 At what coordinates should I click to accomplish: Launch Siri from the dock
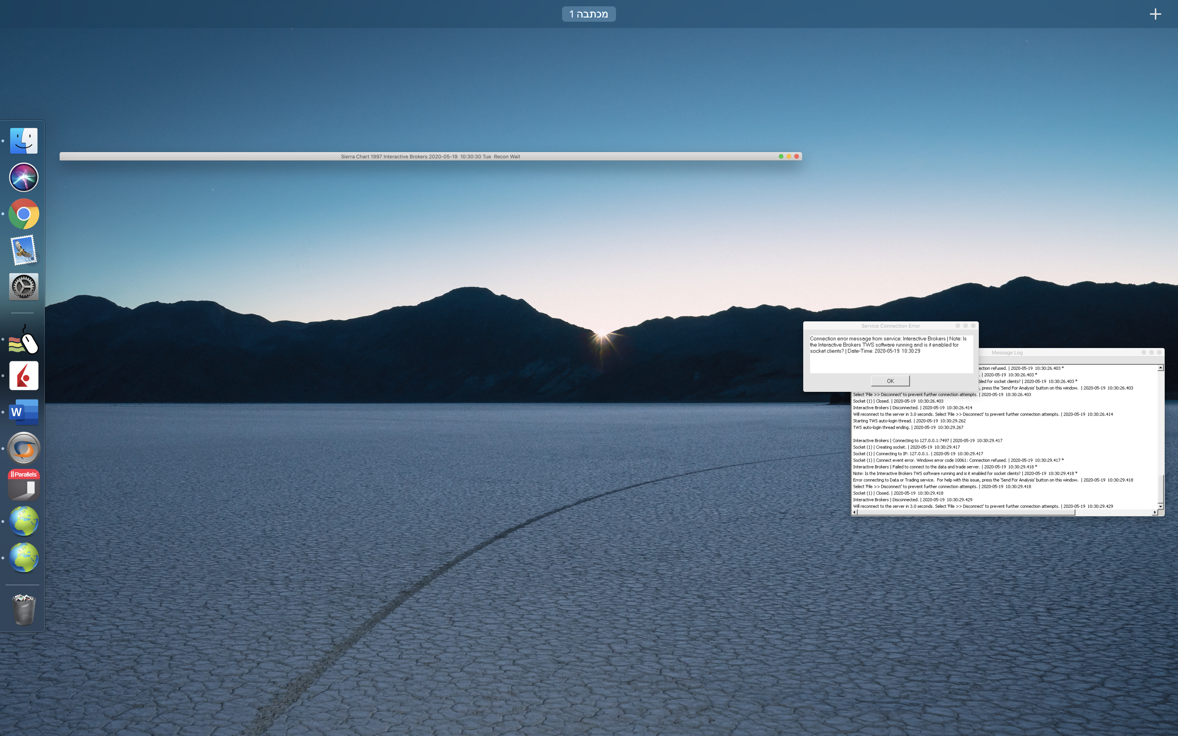coord(23,177)
